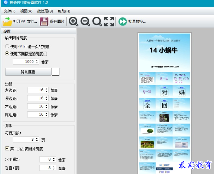
Task: Click the 设置 panel header
Action: 39,31
